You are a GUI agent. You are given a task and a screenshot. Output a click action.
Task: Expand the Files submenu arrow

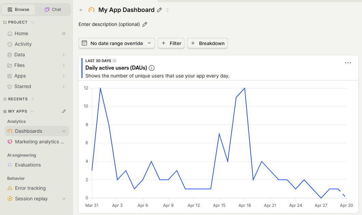[x=64, y=66]
